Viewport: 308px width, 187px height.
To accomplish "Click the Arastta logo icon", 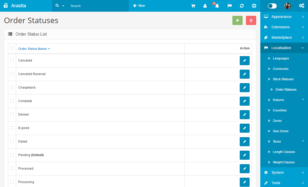I will click(x=6, y=5).
